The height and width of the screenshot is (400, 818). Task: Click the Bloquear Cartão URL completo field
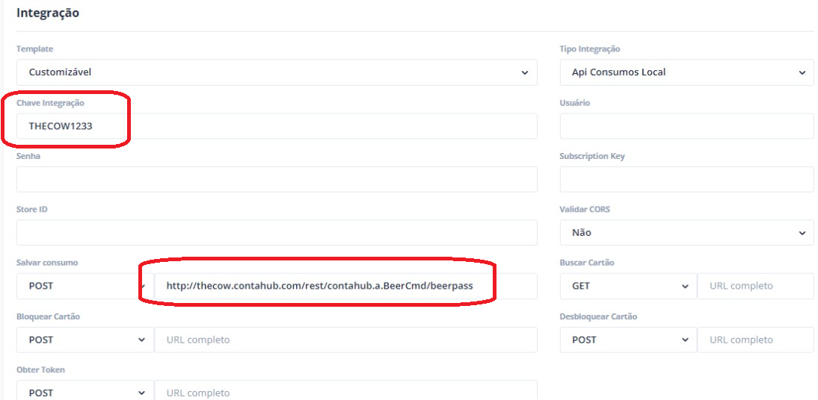[346, 340]
